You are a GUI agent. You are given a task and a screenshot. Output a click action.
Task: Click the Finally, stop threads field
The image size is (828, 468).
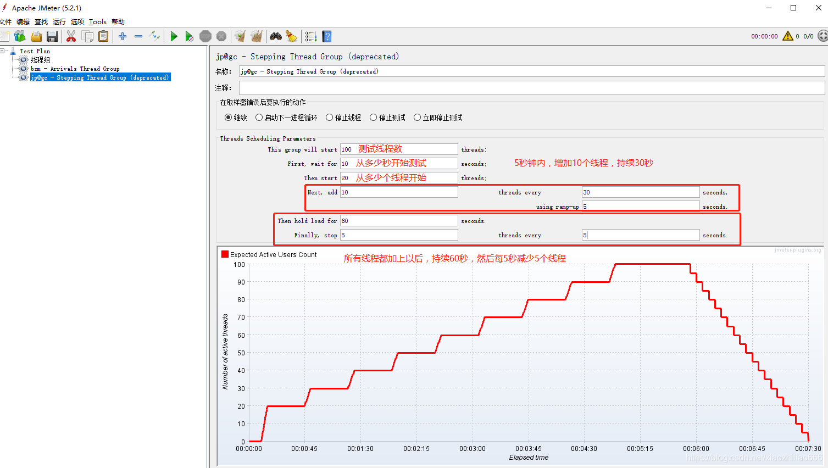399,235
